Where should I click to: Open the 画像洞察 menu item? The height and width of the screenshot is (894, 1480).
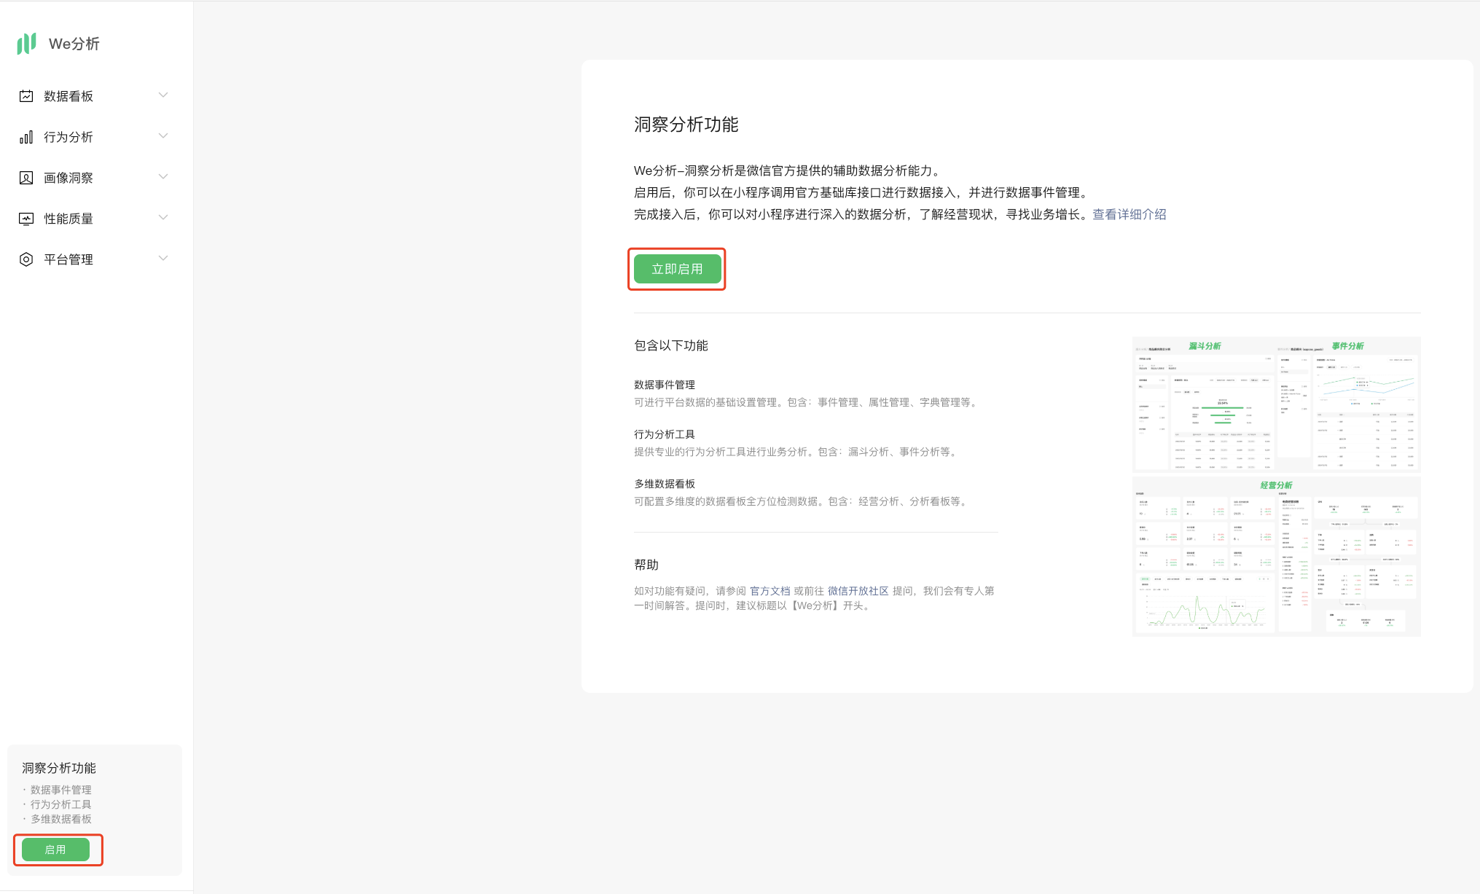pyautogui.click(x=95, y=178)
